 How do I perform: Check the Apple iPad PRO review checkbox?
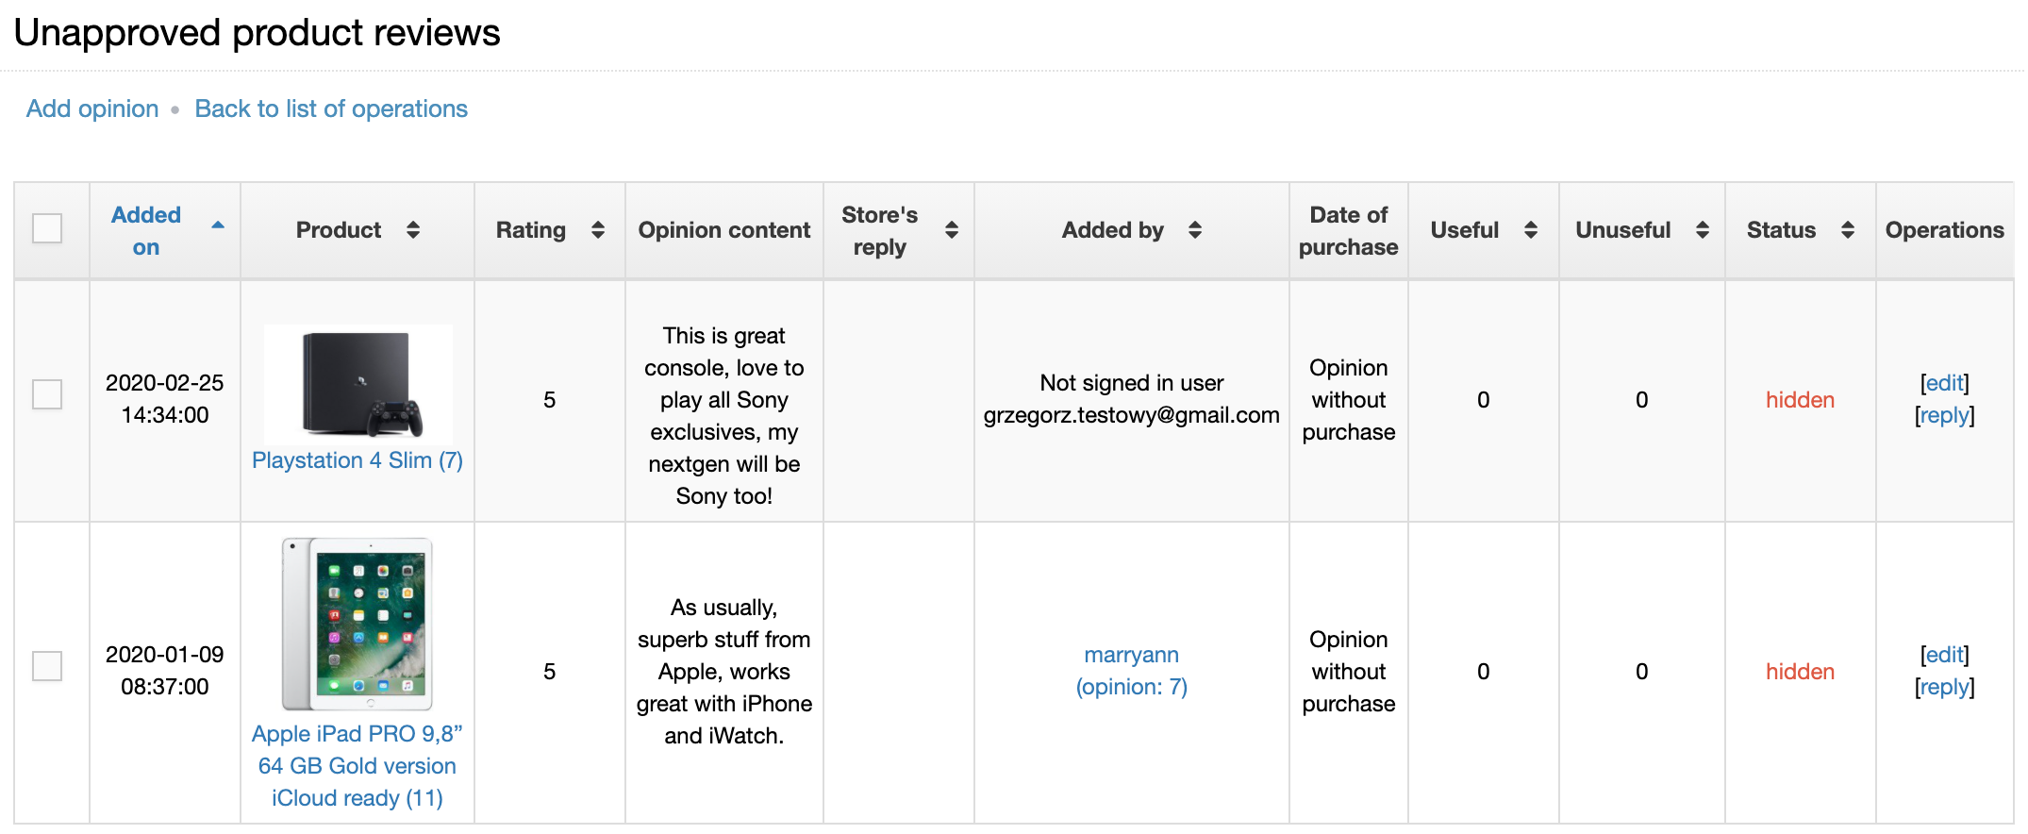(x=47, y=666)
